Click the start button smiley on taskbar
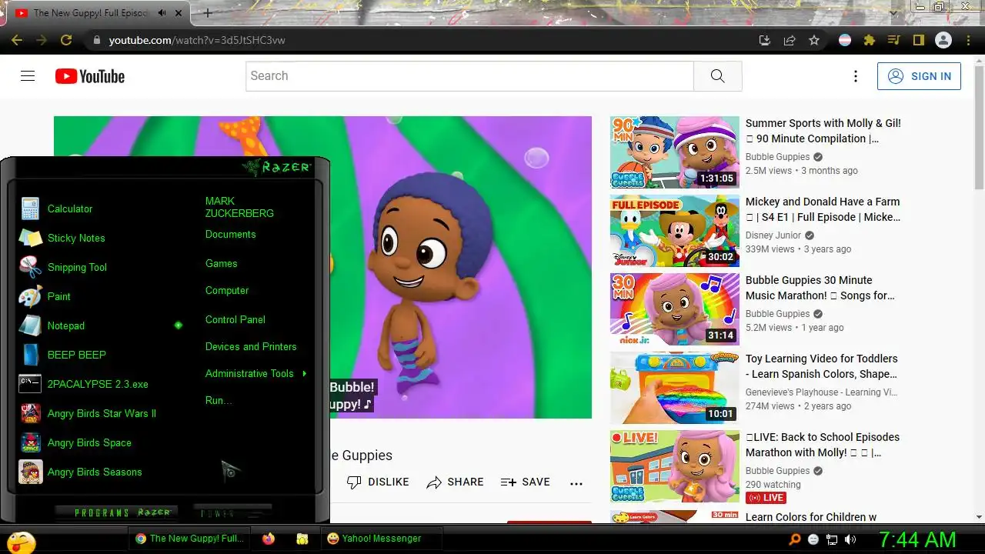This screenshot has width=985, height=554. coord(21,542)
